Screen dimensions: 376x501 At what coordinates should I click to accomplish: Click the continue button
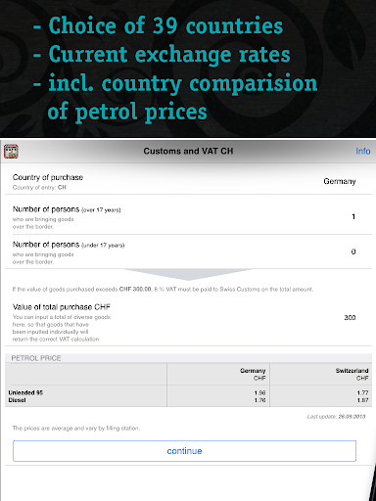point(184,451)
